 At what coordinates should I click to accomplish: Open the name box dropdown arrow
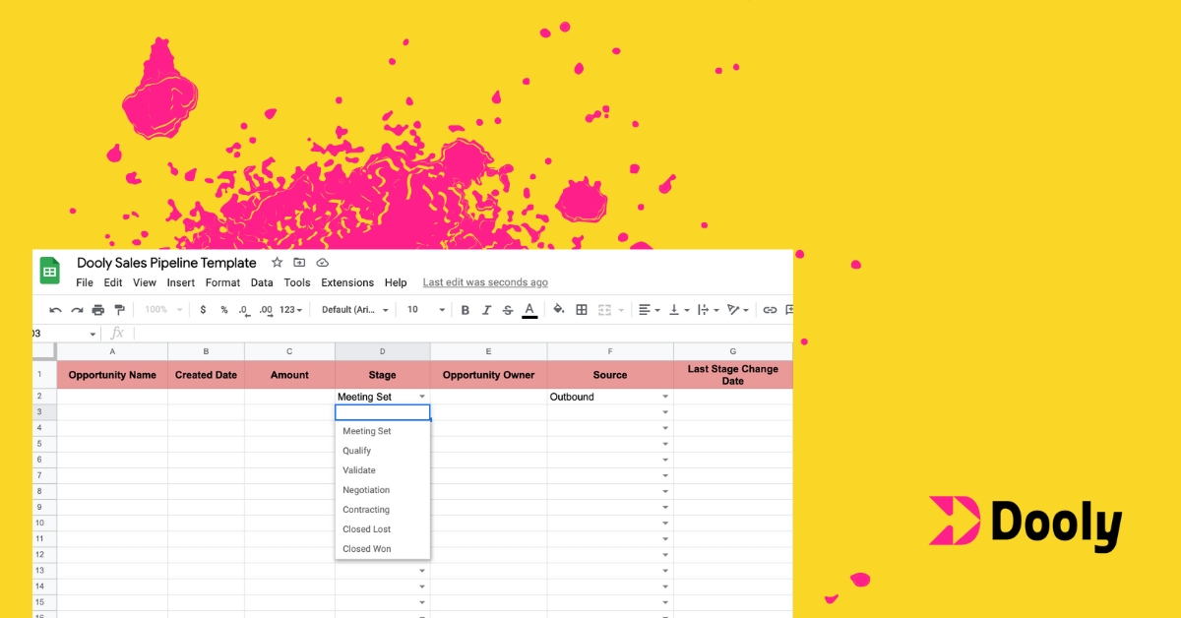click(x=93, y=335)
